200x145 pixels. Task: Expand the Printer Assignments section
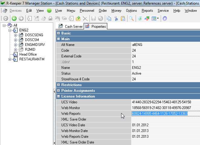[58, 91]
